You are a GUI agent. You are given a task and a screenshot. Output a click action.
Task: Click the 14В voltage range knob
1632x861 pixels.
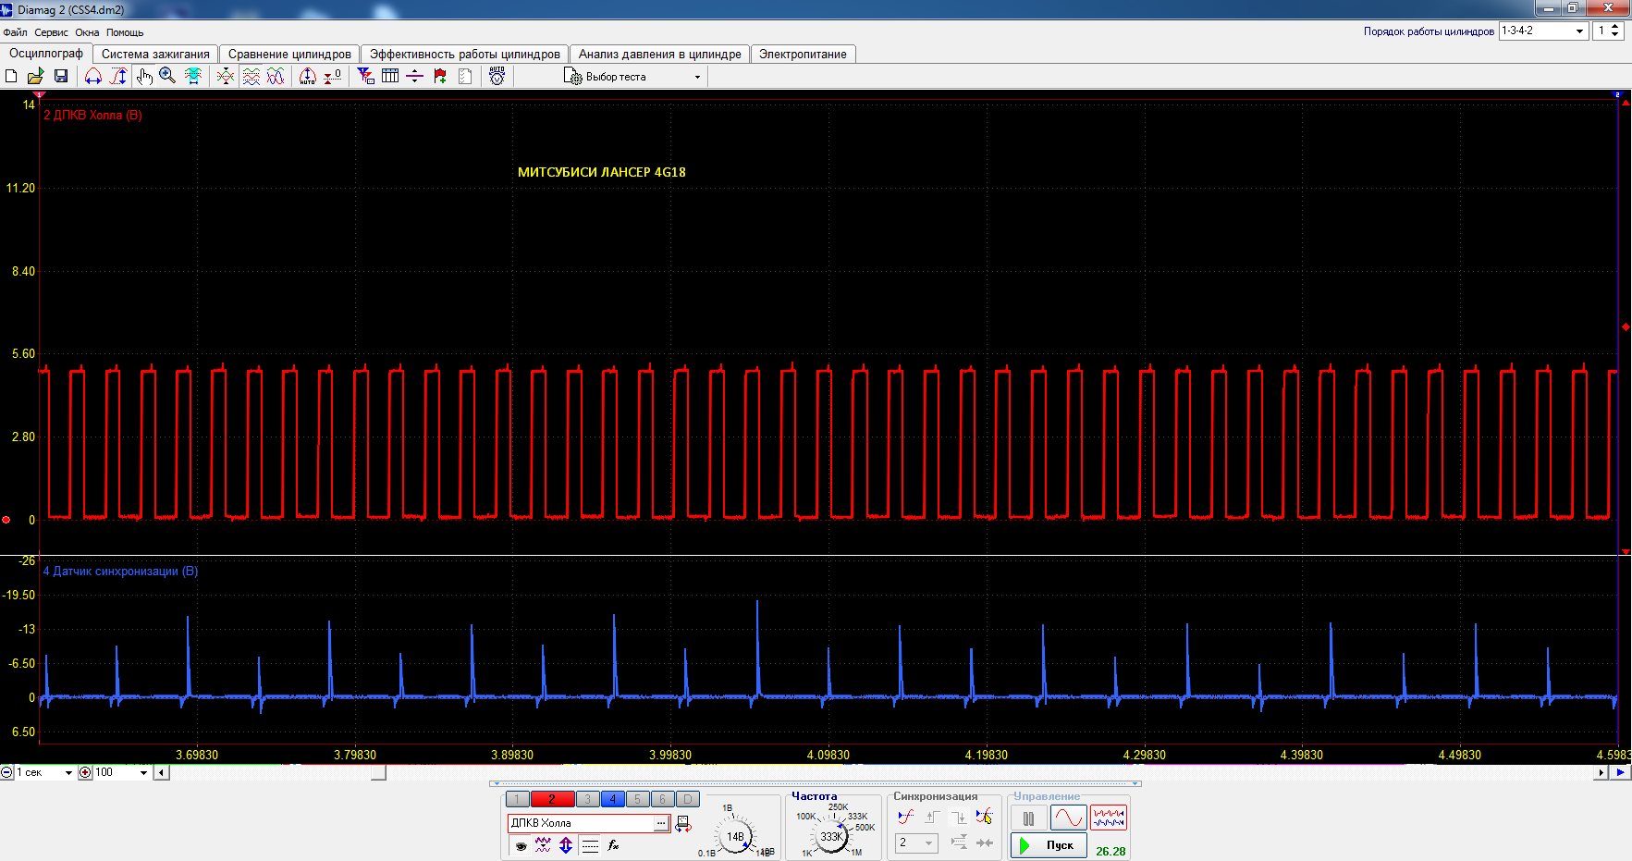point(735,836)
